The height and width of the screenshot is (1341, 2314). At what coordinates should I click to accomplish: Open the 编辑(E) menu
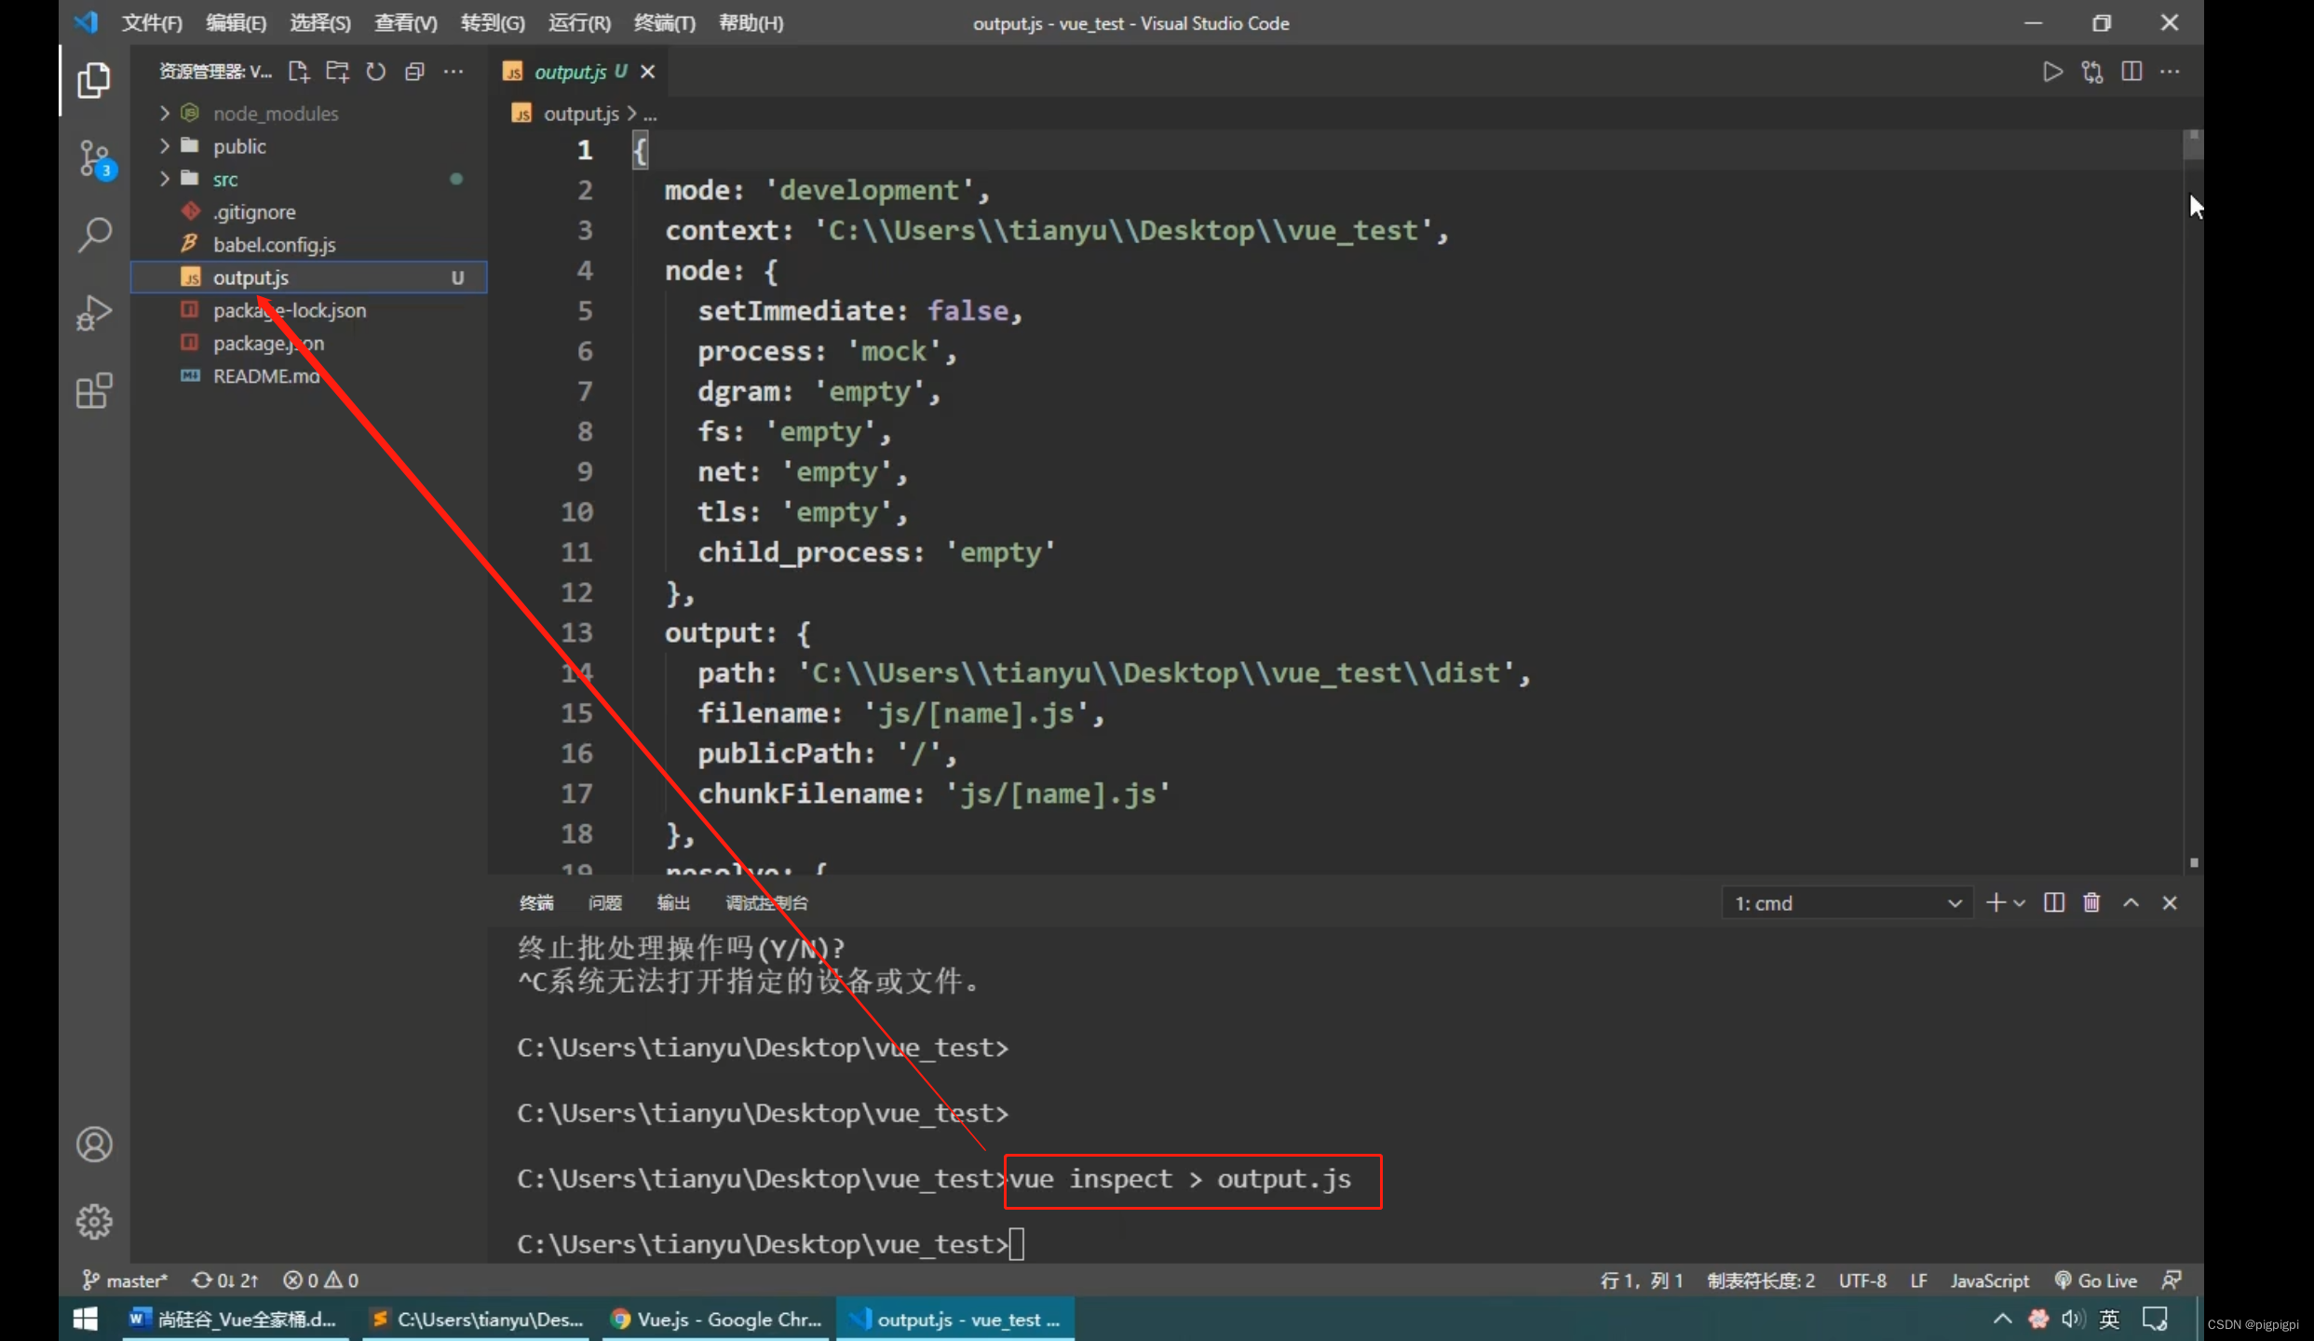(236, 22)
